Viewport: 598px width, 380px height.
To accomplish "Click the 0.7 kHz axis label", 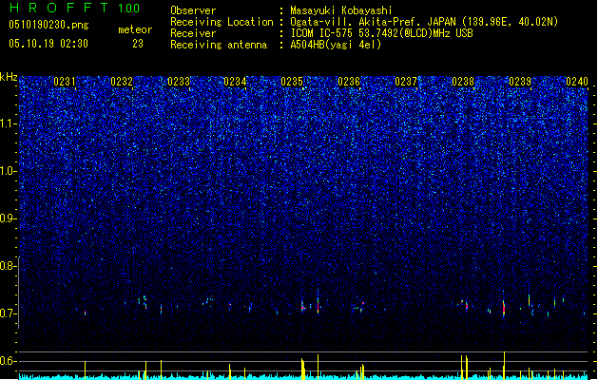I will coord(8,313).
